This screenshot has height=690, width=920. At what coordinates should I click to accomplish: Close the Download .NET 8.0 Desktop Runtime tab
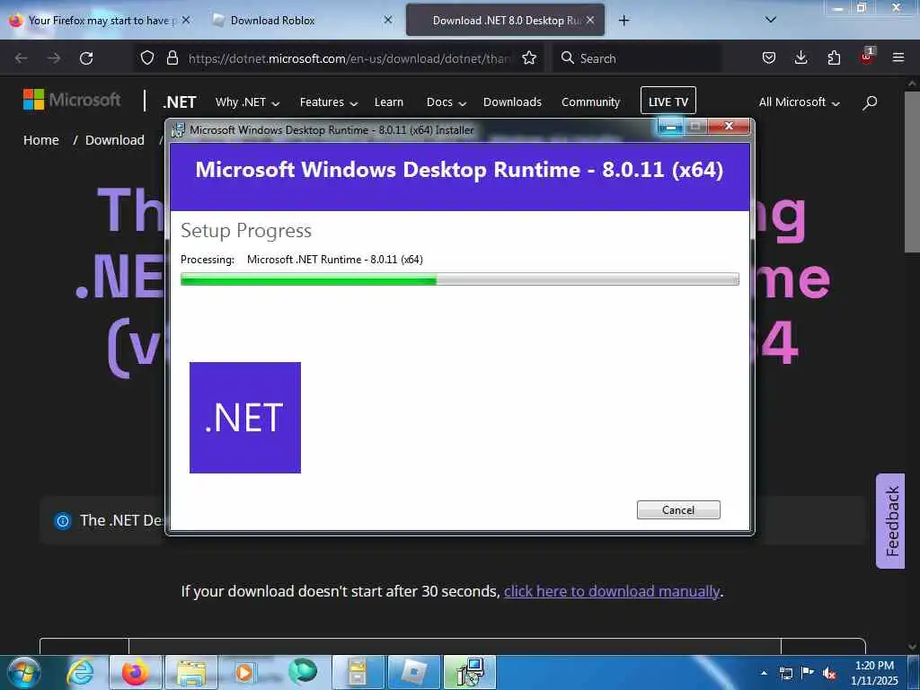[590, 20]
